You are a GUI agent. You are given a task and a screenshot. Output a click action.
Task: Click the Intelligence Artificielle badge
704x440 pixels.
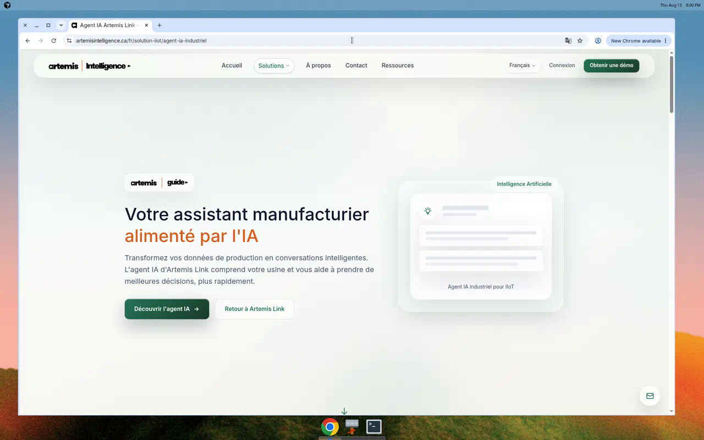tap(524, 184)
